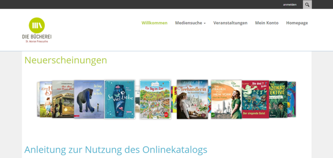This screenshot has height=158, width=333.
Task: Select the Willkommen menu item
Action: pyautogui.click(x=154, y=23)
